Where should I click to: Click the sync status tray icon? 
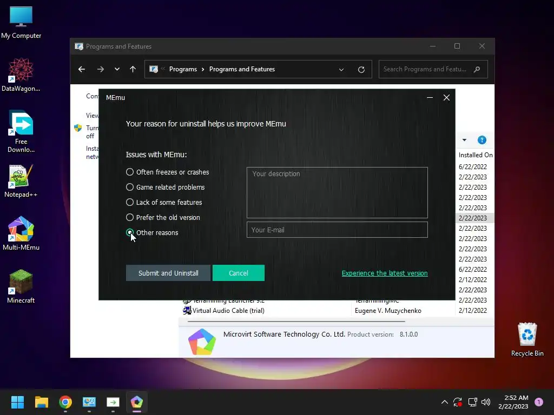pyautogui.click(x=458, y=402)
